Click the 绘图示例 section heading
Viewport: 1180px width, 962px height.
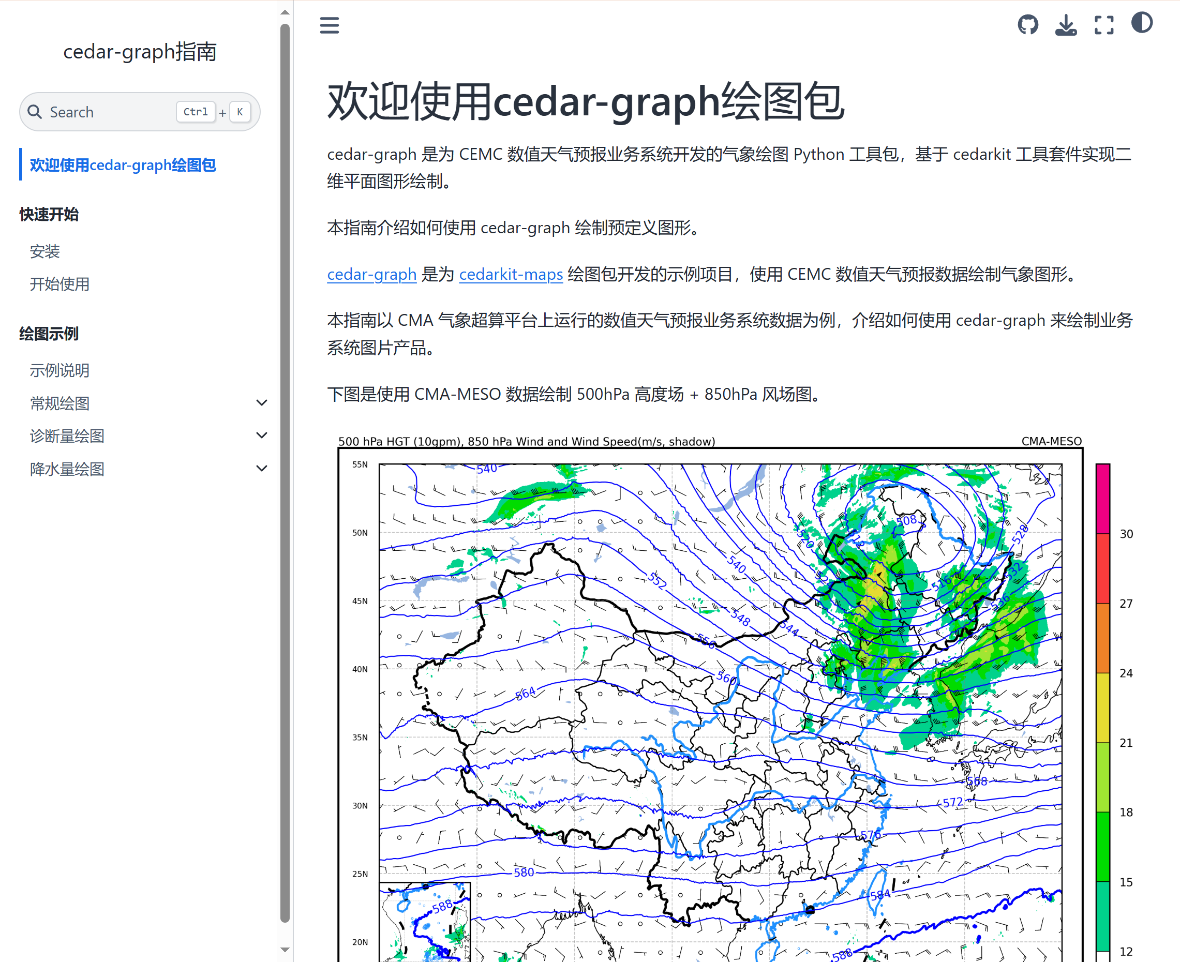(49, 333)
